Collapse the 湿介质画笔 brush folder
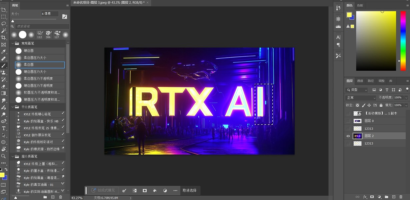 point(13,156)
